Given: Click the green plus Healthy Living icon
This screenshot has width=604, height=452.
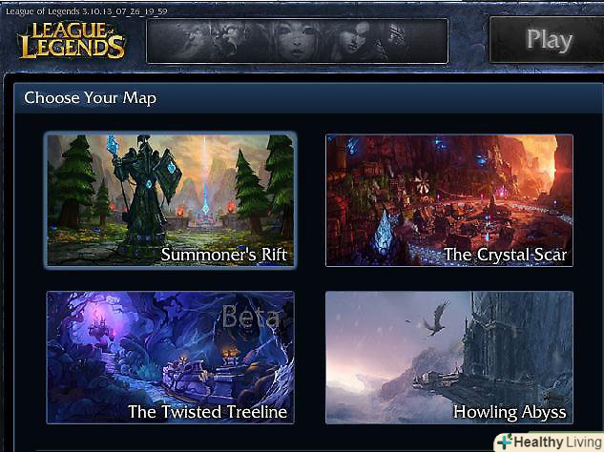Looking at the screenshot, I should point(505,442).
